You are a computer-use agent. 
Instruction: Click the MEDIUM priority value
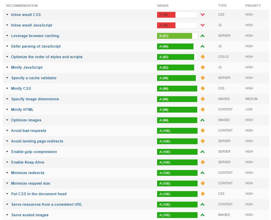point(251,99)
